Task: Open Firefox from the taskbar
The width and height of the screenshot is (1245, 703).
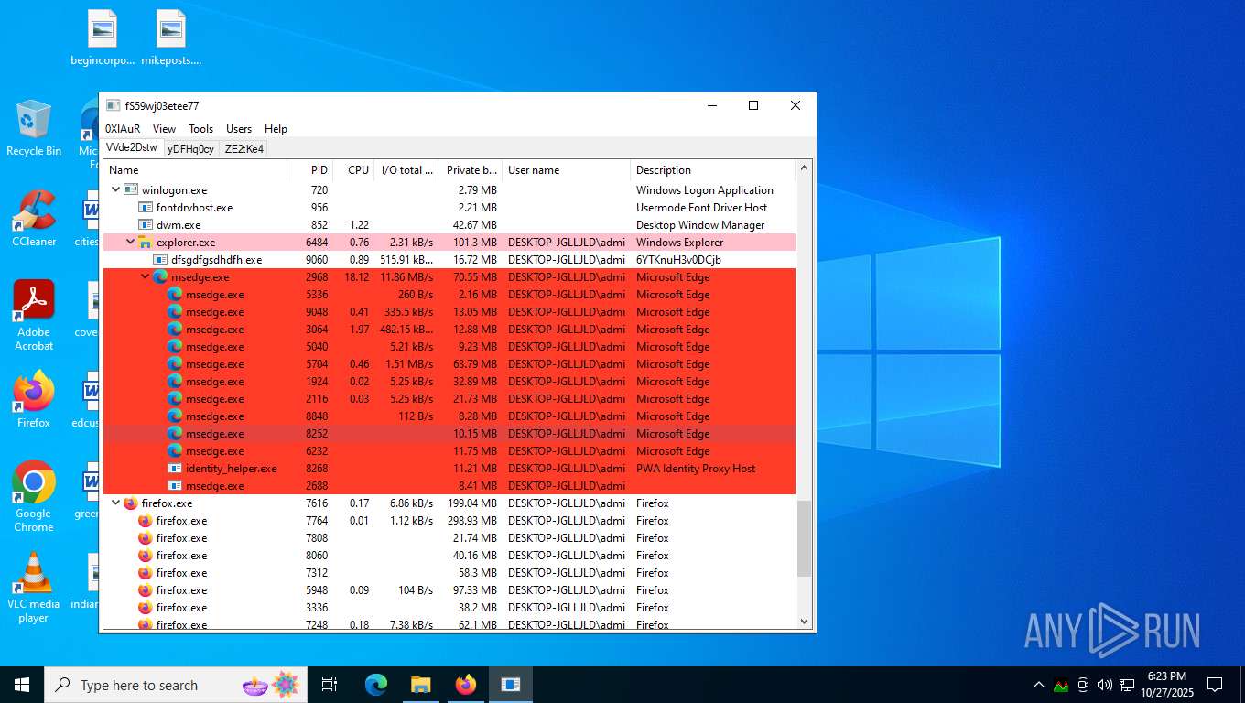Action: click(x=466, y=685)
